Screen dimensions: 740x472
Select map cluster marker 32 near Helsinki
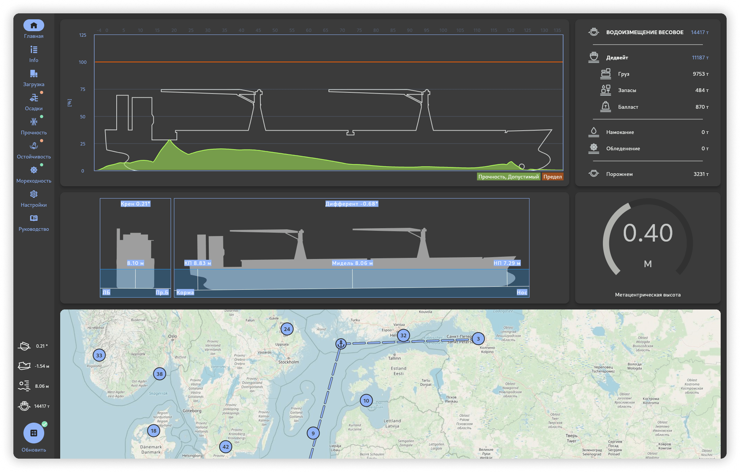tap(403, 335)
